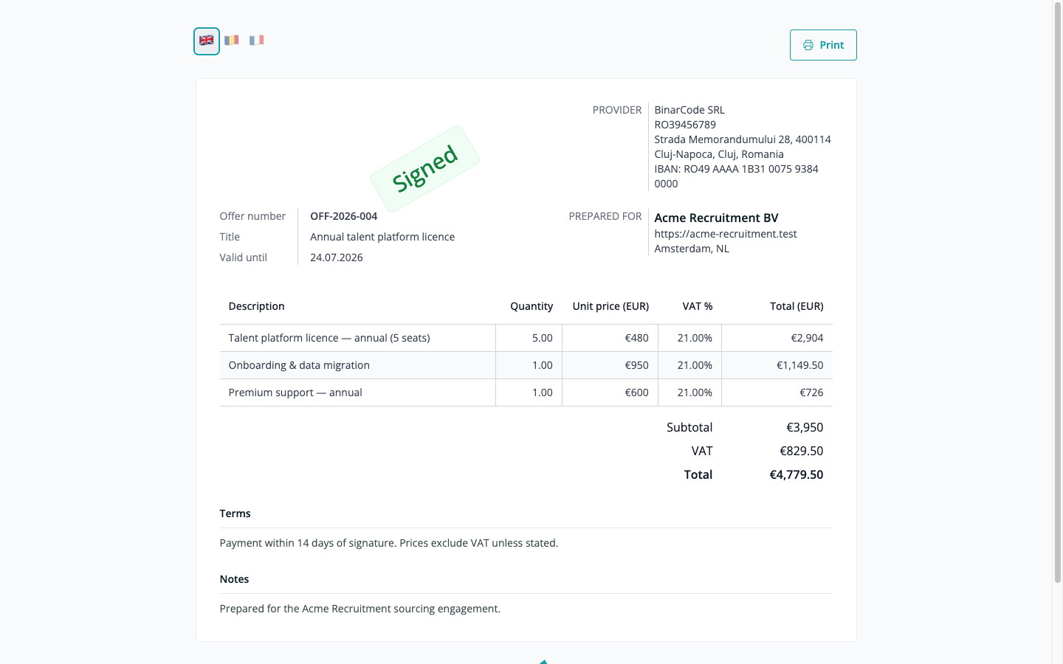
Task: Click the €1,149.50 line total
Action: point(799,365)
